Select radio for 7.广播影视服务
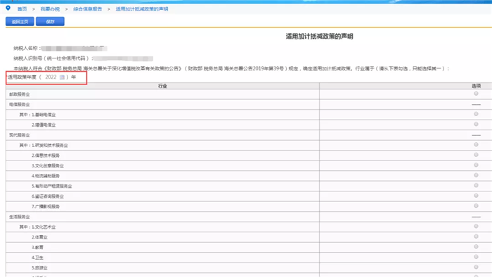Image resolution: width=492 pixels, height=278 pixels. click(476, 206)
